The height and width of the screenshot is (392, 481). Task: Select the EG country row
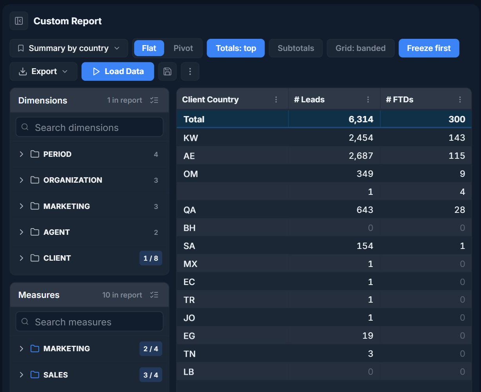click(324, 336)
